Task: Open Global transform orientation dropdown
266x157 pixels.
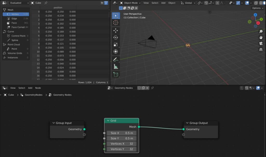Action: [188, 3]
